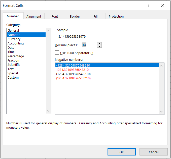Open the Font tab
Image resolution: width=171 pixels, height=159 pixels.
tap(55, 16)
